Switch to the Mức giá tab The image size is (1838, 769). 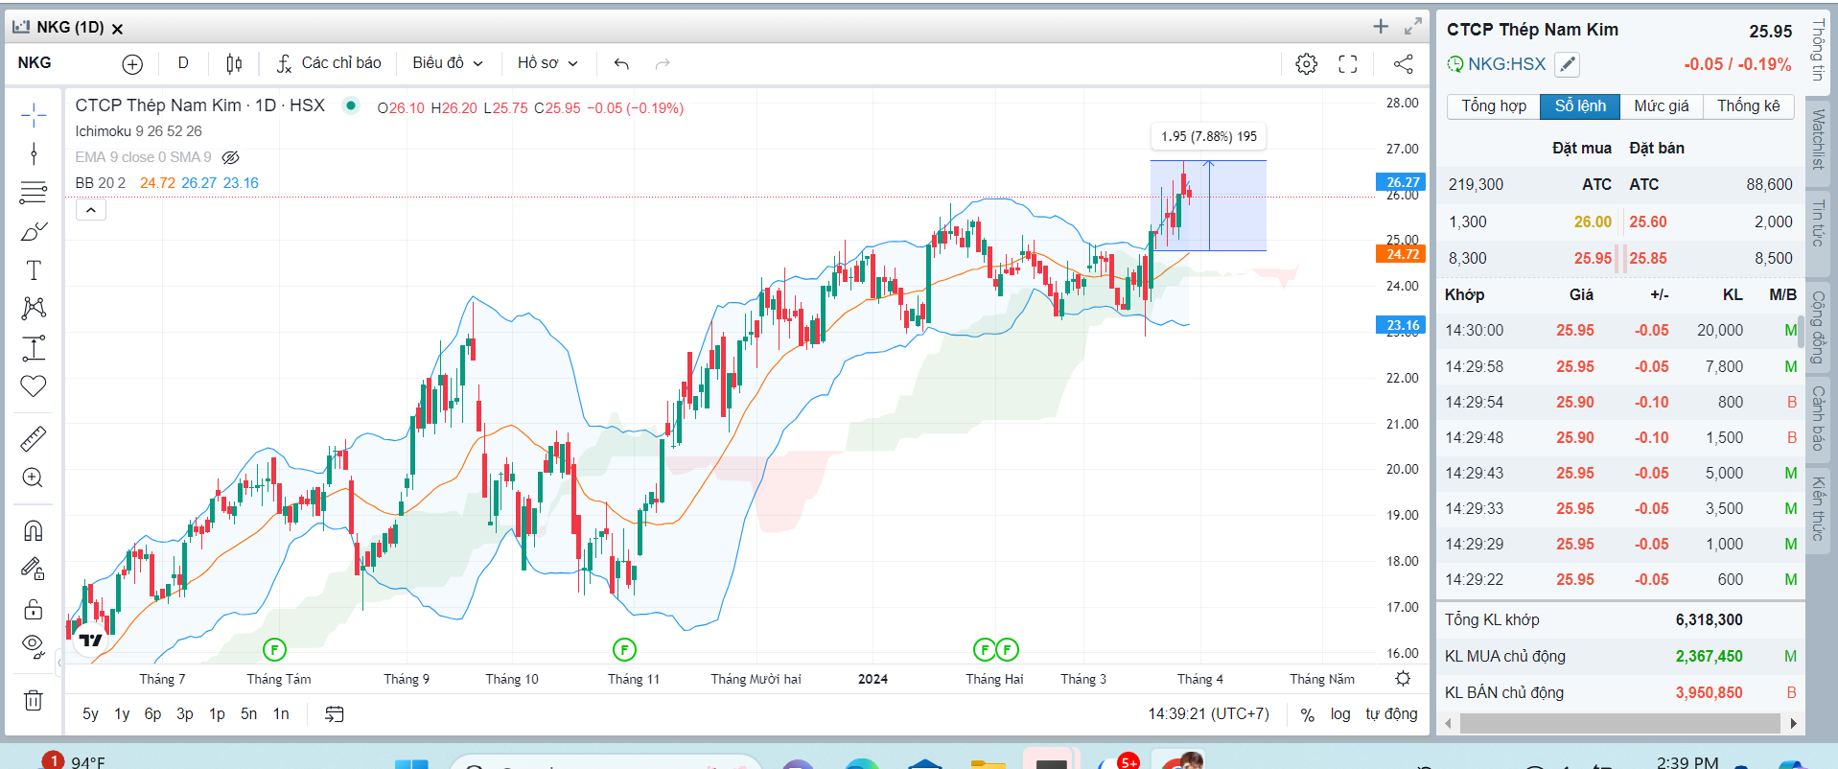(1662, 106)
